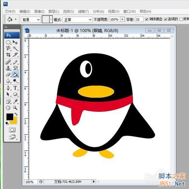Open the Edit menu (编辑)
189x189 pixels.
(x=25, y=11)
